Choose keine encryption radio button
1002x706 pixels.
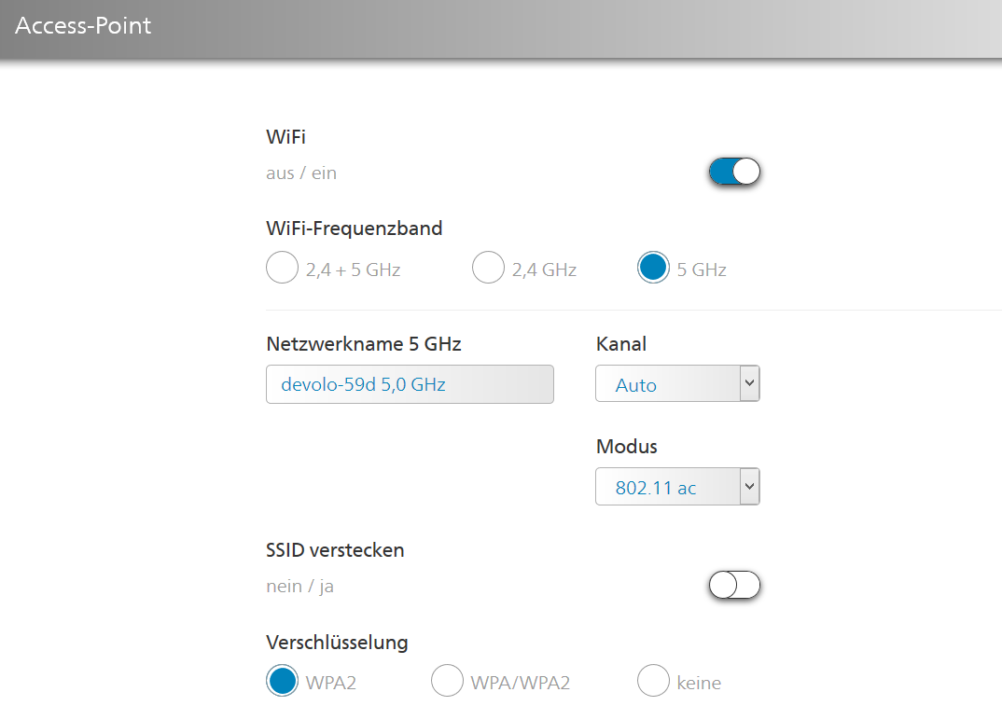pyautogui.click(x=653, y=681)
